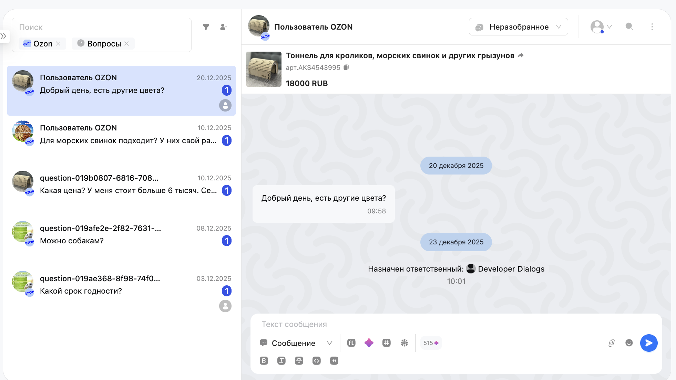Toggle bold text formatting
Screen dimensions: 676x380
tap(264, 361)
